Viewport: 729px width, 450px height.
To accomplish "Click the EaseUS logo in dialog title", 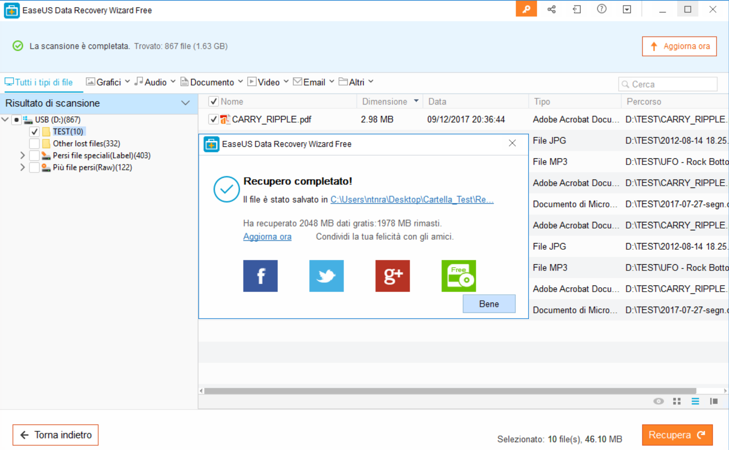I will [x=212, y=144].
